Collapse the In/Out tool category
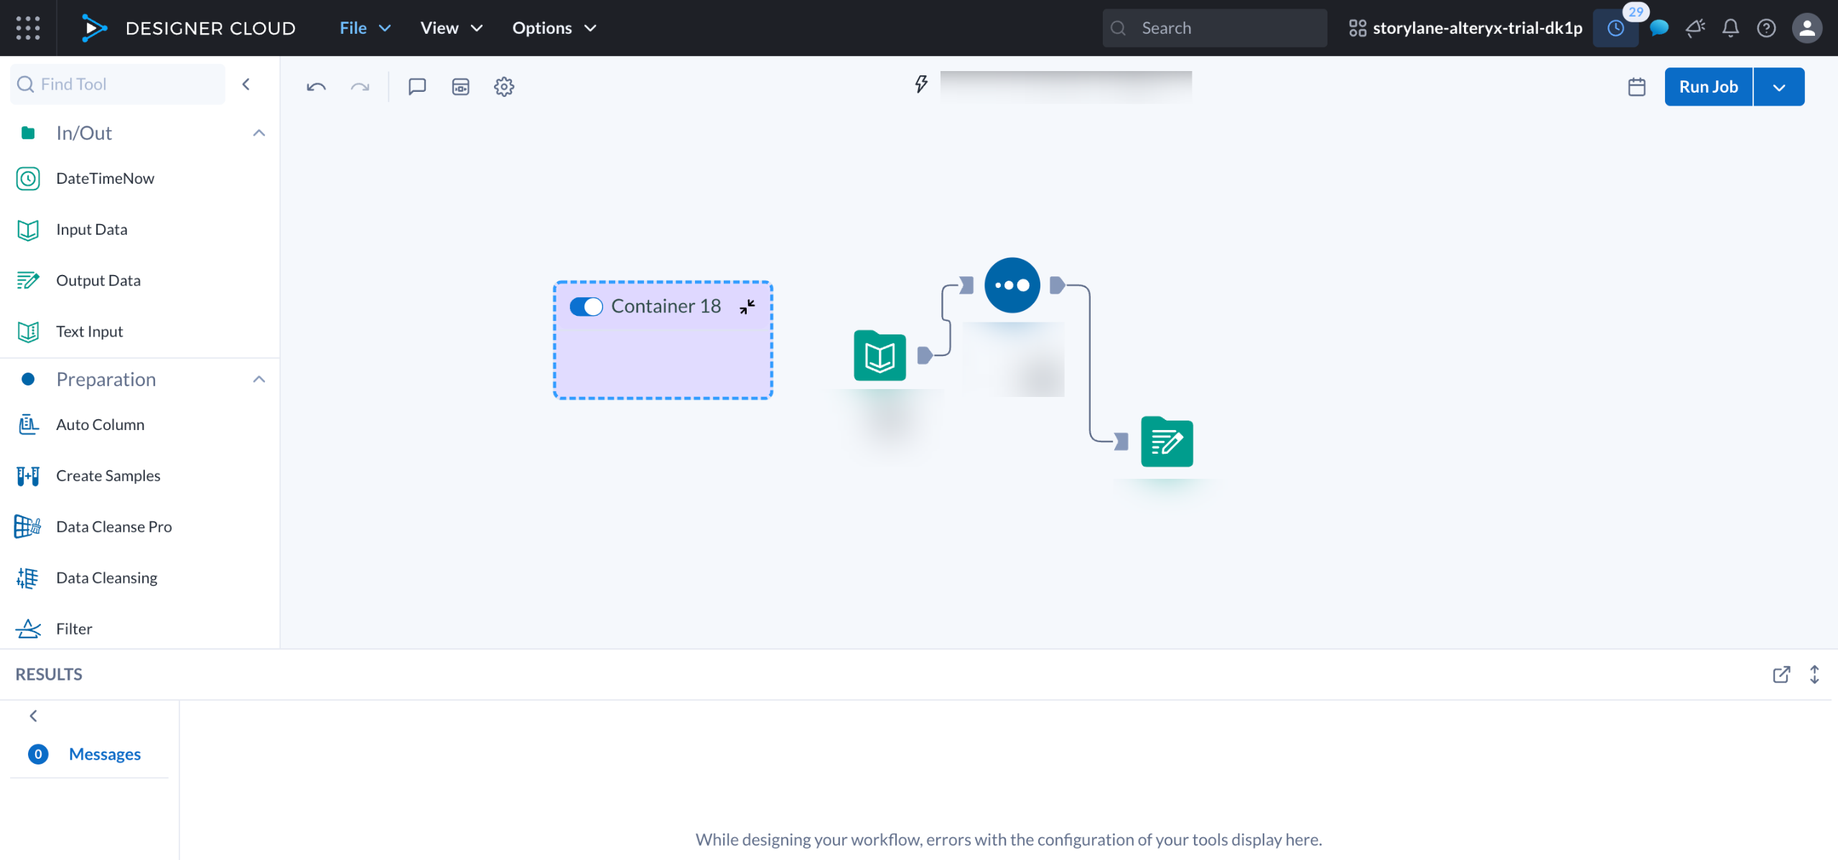1838x860 pixels. pyautogui.click(x=259, y=133)
